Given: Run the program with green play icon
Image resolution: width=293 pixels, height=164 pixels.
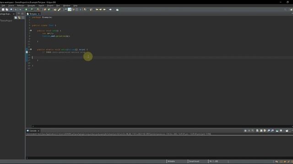Looking at the screenshot, I should (26, 10).
